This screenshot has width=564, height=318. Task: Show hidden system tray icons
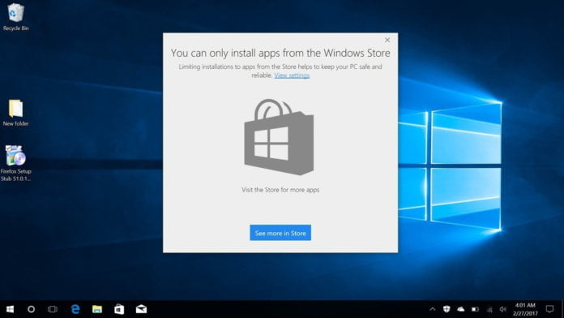[433, 309]
